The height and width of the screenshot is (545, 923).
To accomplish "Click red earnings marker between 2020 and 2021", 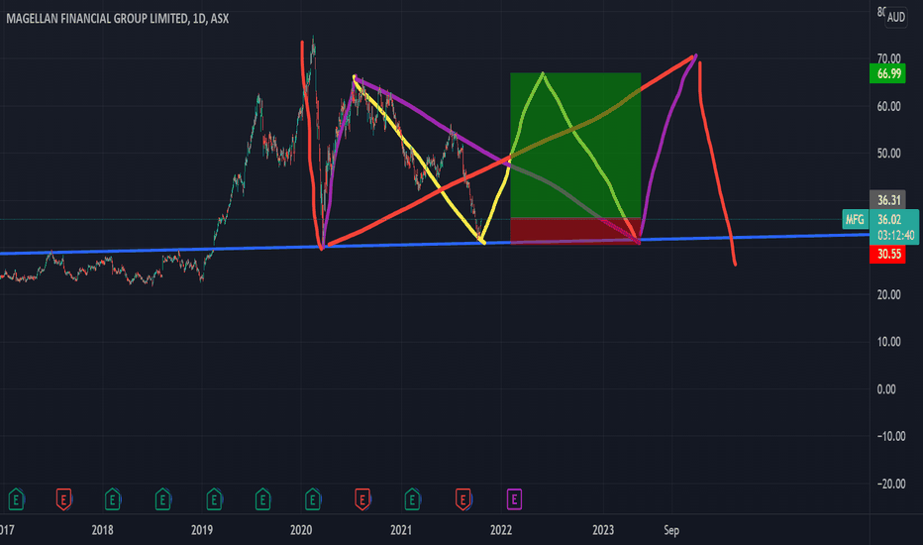I will point(362,499).
